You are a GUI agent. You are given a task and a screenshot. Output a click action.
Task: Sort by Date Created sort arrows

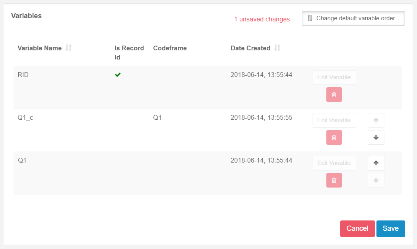point(277,48)
